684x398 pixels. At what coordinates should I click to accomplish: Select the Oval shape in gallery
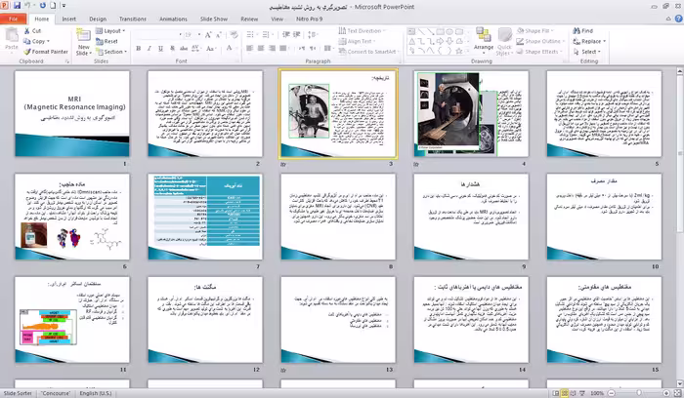(449, 32)
